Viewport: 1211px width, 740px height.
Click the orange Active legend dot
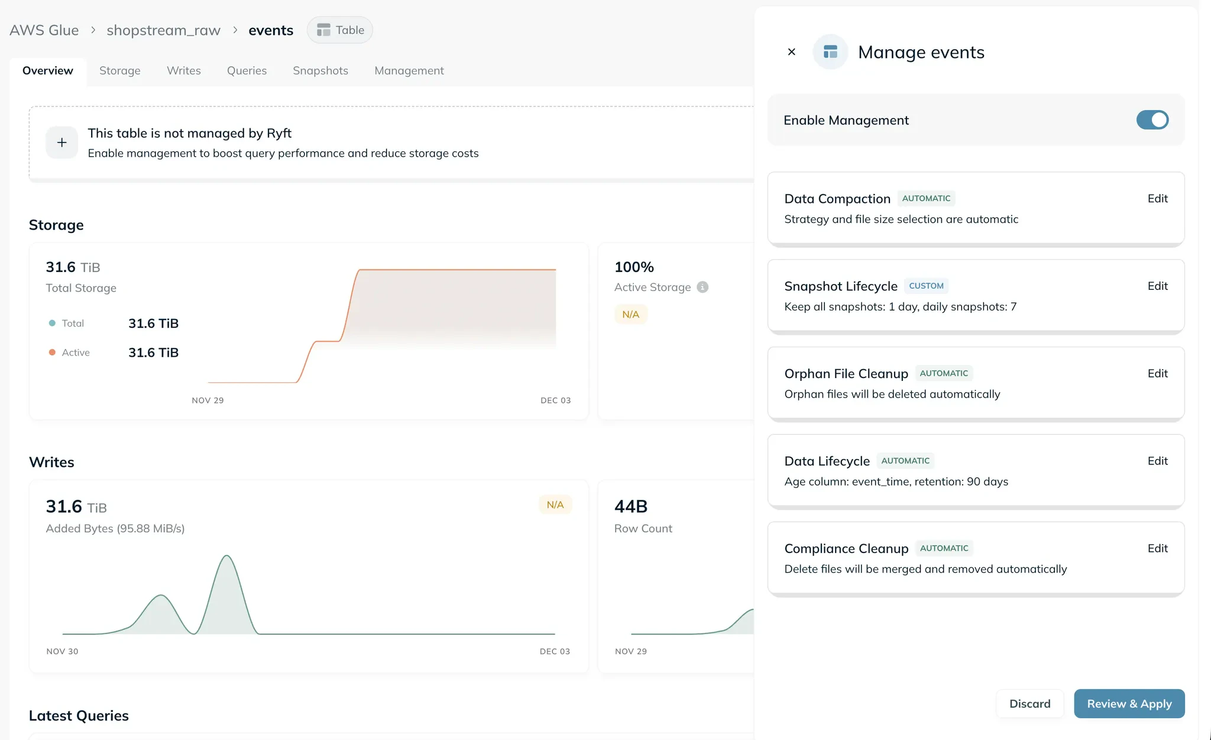(52, 353)
